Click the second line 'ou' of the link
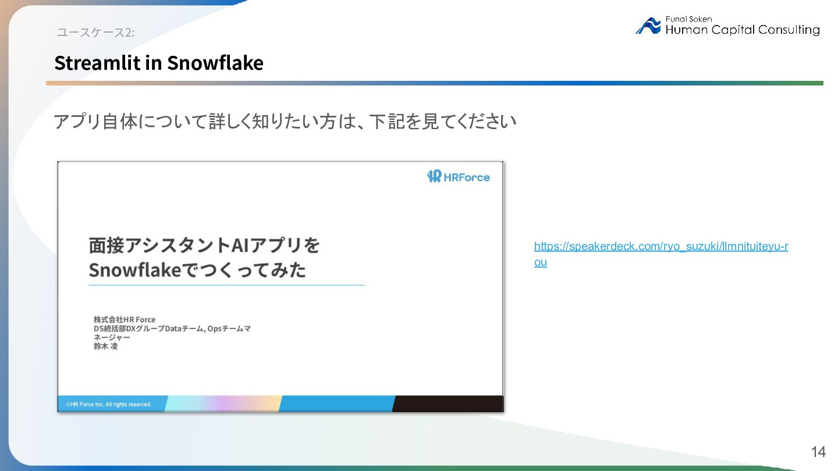This screenshot has width=838, height=471. pyautogui.click(x=541, y=262)
